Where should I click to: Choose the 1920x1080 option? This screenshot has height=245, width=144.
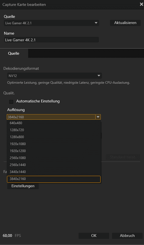click(54, 144)
